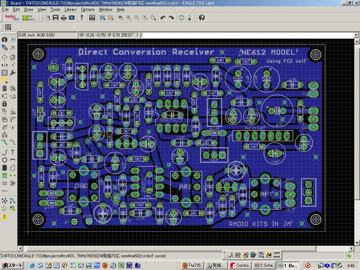Select the Change wrench tool
The image size is (360, 270).
(x=12, y=72)
